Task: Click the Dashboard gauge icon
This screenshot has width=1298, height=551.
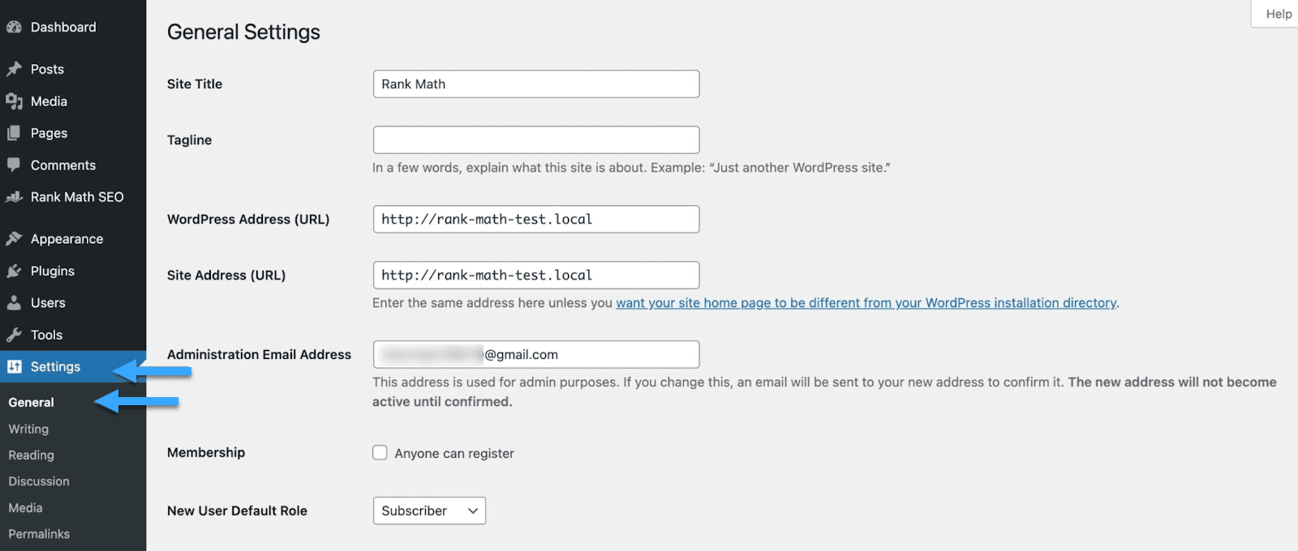Action: tap(14, 28)
